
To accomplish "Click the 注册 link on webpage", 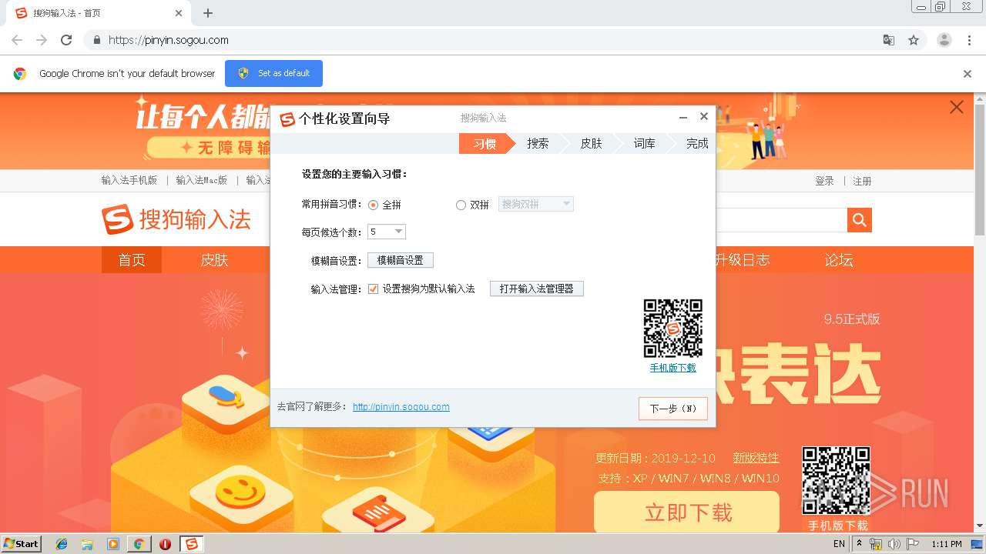I will point(862,181).
